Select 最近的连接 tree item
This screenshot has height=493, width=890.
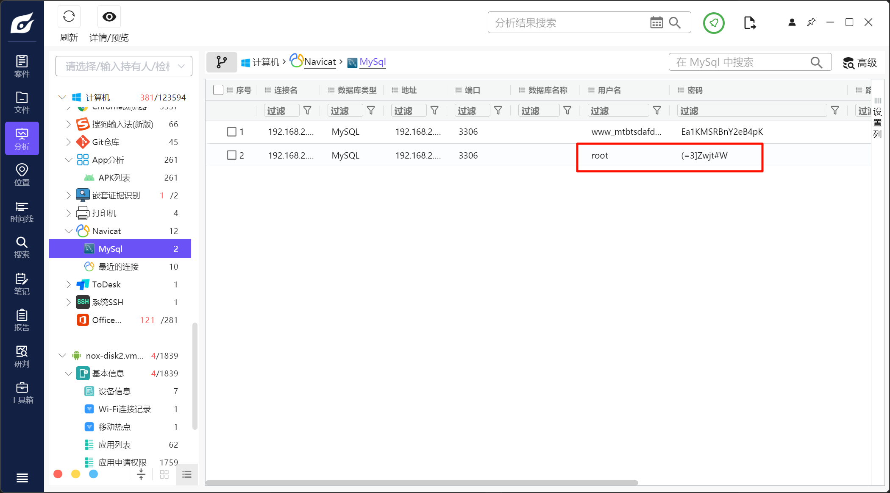[118, 267]
